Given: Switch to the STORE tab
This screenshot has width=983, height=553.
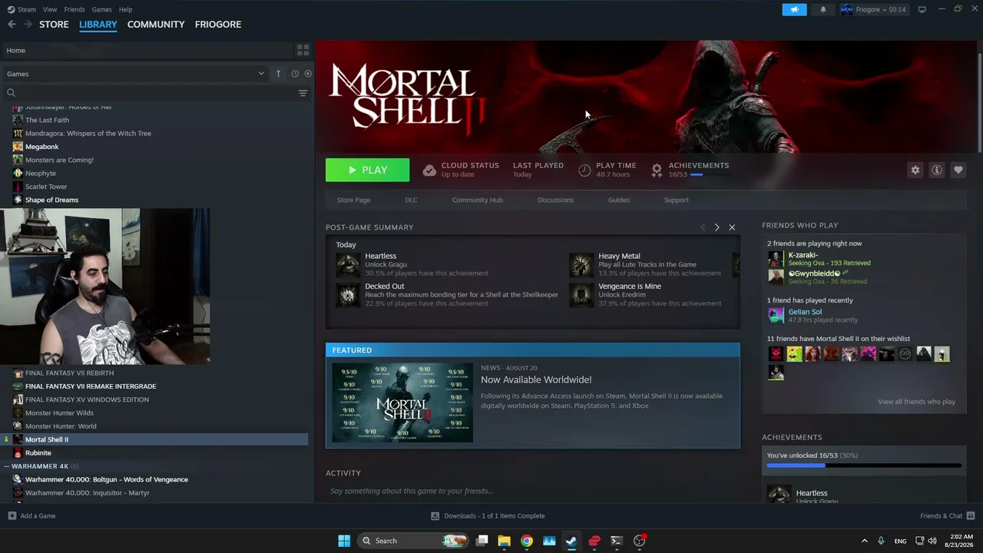Looking at the screenshot, I should click(54, 25).
